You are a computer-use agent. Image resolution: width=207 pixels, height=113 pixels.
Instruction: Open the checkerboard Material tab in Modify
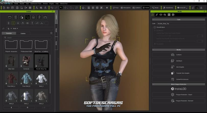pyautogui.click(x=169, y=15)
